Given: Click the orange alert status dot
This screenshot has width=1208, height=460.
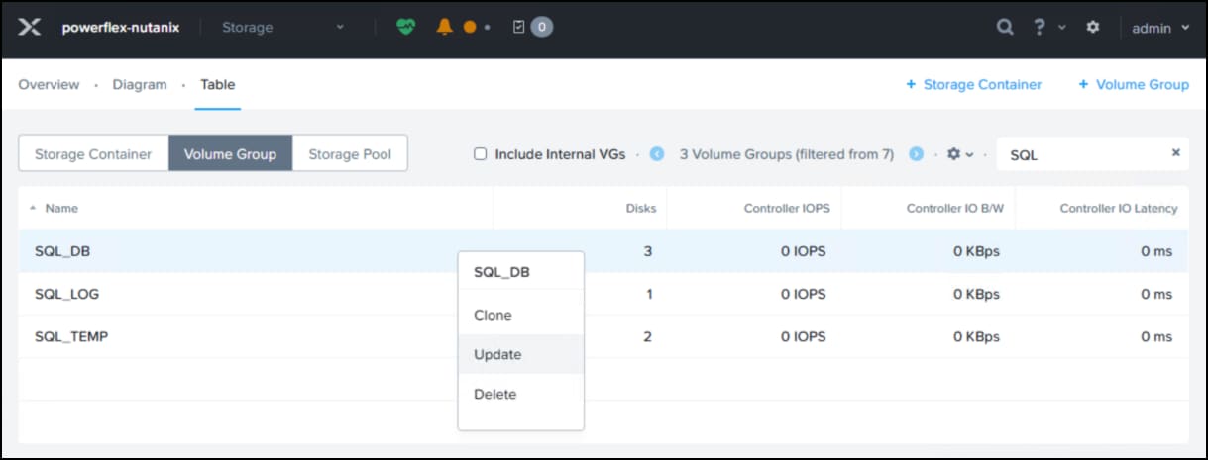Looking at the screenshot, I should [x=470, y=28].
